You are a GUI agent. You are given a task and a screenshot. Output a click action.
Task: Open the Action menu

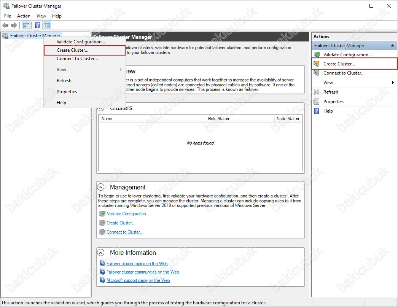click(x=24, y=16)
